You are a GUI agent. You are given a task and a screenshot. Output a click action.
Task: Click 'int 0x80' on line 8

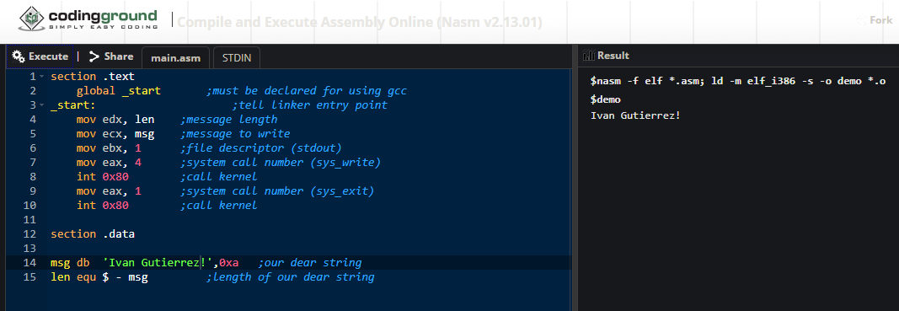coord(103,177)
